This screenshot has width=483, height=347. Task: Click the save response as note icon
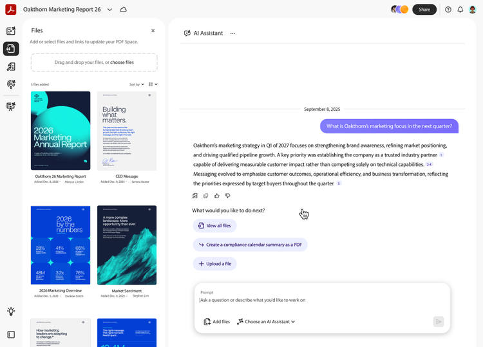194,196
